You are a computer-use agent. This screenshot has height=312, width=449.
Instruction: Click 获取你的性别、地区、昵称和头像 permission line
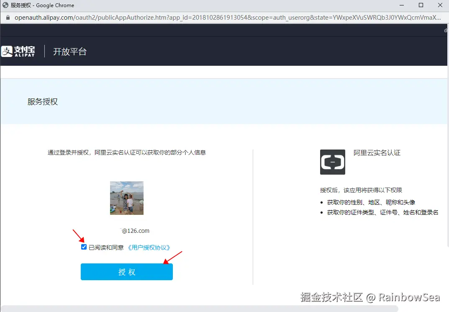[x=371, y=203]
